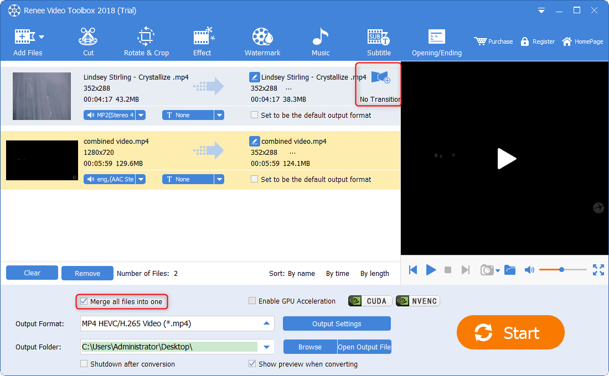Screen dimensions: 609x376
Task: Click the Output Settings button
Action: [x=337, y=324]
